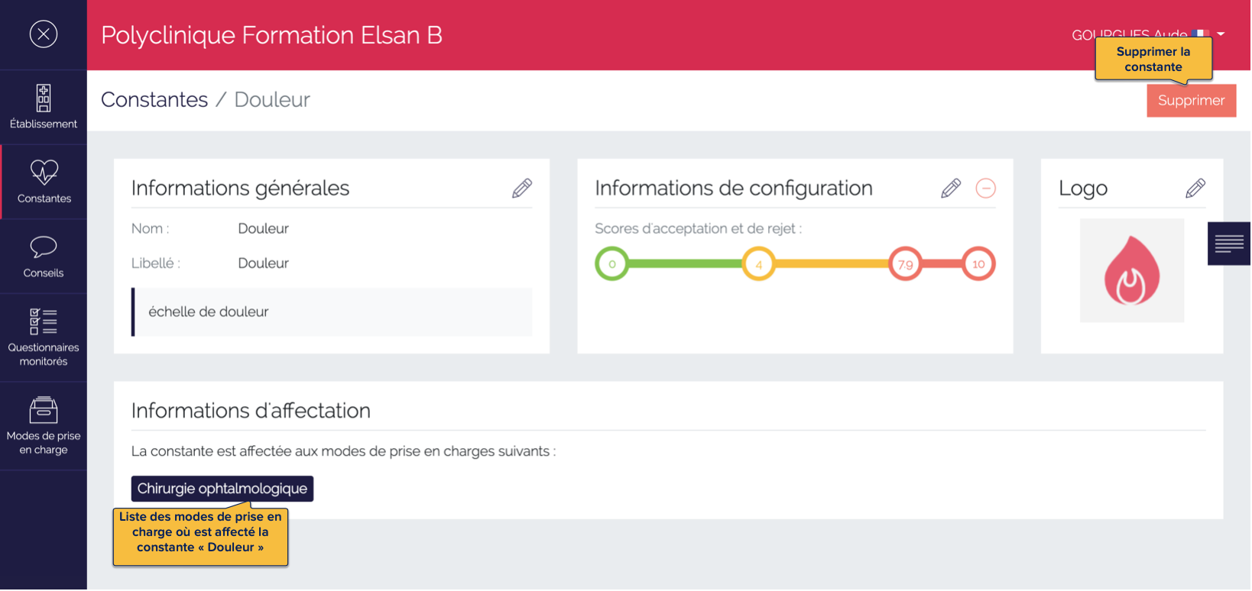This screenshot has width=1252, height=591.
Task: Select the Chirurgie ophtalmologique tag
Action: click(222, 489)
